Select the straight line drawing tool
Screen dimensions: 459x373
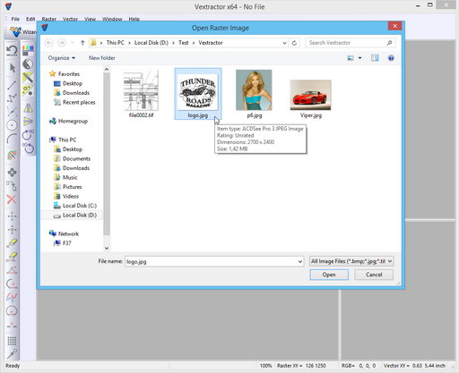[x=12, y=85]
